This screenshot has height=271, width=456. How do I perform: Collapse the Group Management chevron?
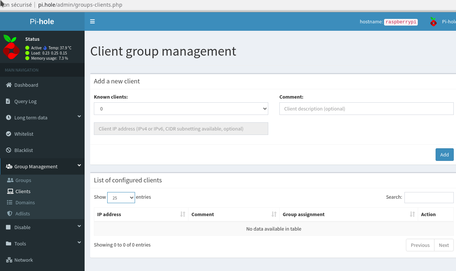click(79, 165)
